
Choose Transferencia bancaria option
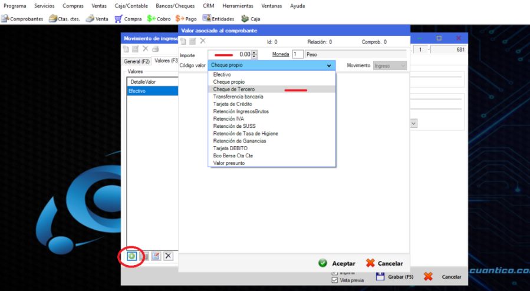point(272,97)
